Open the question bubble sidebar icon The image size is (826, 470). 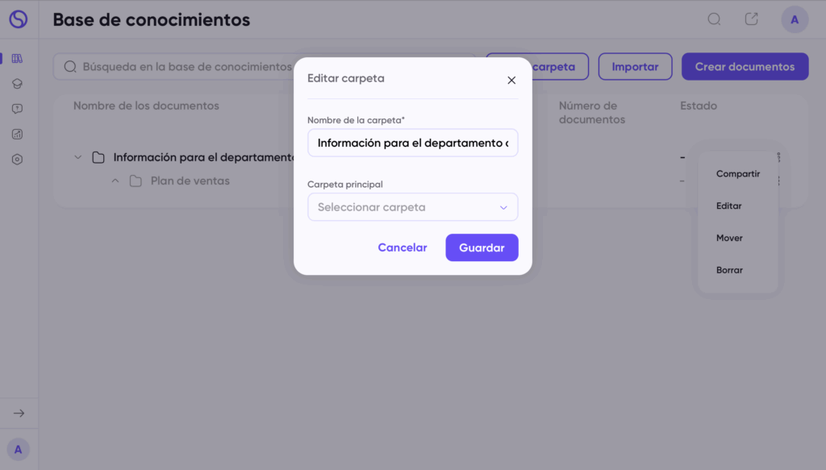point(18,109)
